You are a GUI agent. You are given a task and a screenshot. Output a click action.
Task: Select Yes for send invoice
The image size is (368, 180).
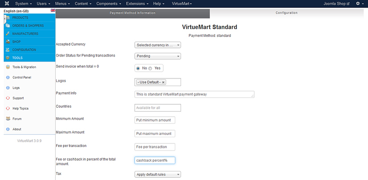[150, 68]
